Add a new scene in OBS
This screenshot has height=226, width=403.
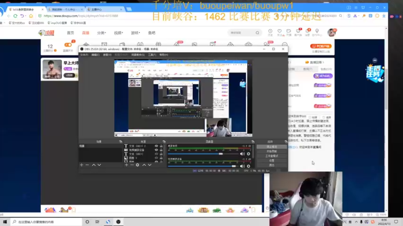(82, 165)
